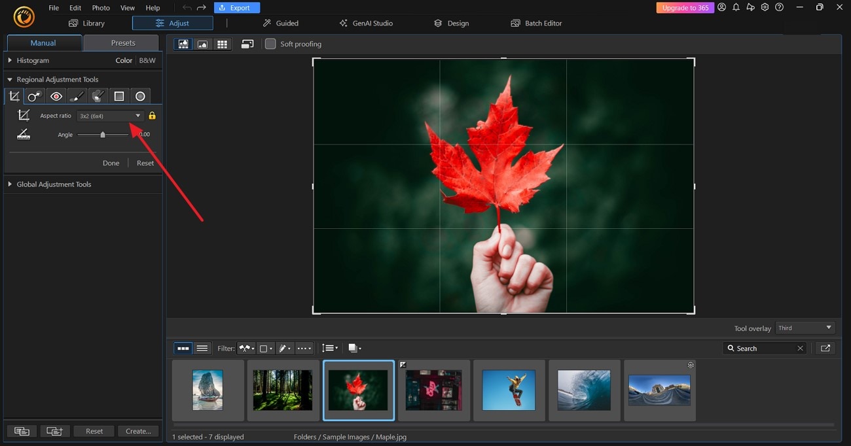The image size is (851, 446).
Task: Open the settings gear icon
Action: point(765,7)
